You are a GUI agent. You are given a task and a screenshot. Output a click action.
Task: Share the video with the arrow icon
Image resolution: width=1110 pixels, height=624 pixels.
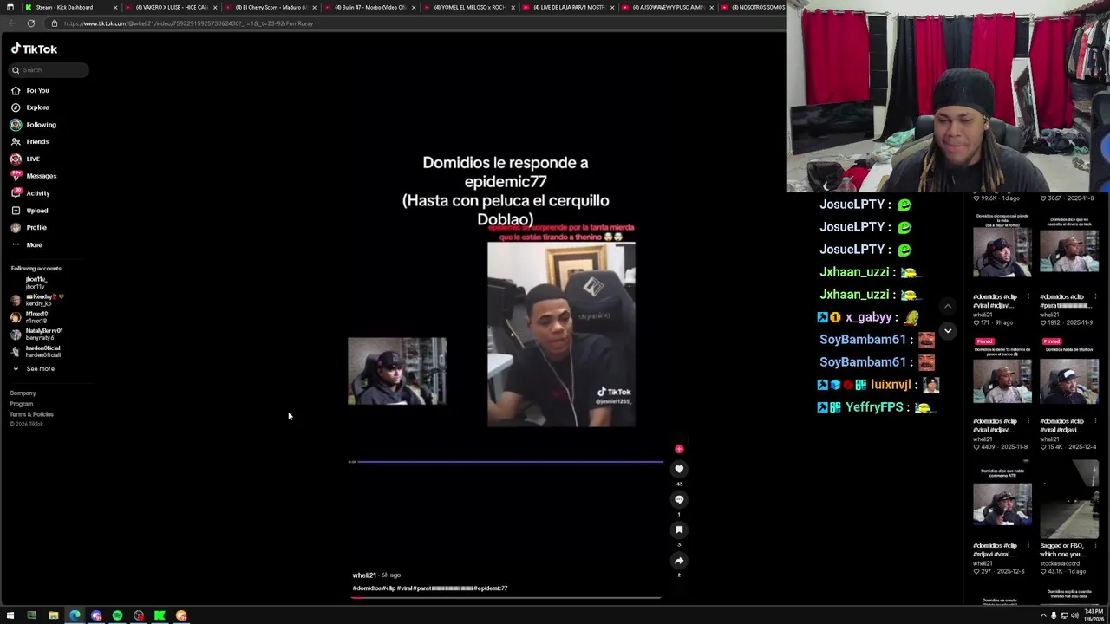click(x=679, y=561)
